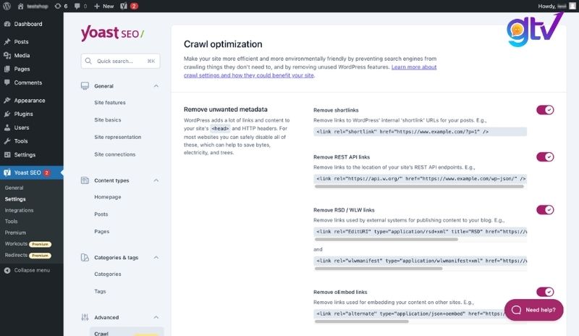
Task: Open the Appearance menu
Action: pyautogui.click(x=31, y=101)
